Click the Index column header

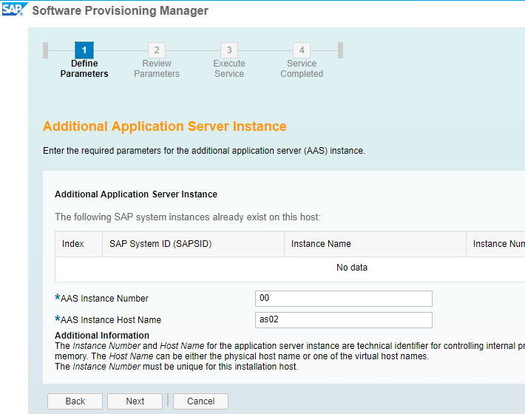coord(78,244)
